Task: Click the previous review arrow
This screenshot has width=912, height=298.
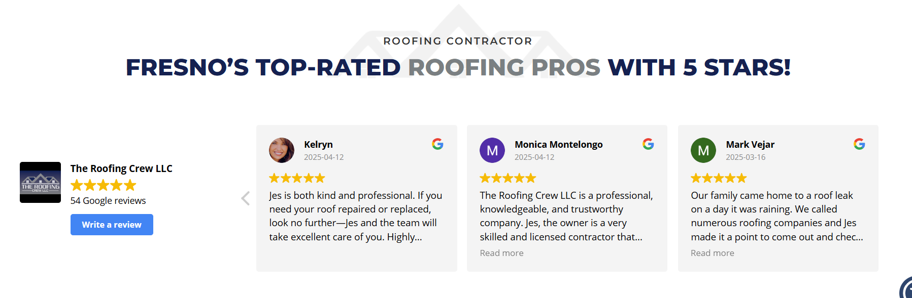Action: pyautogui.click(x=246, y=198)
